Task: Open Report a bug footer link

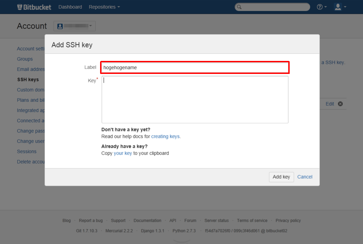Action: 91,221
